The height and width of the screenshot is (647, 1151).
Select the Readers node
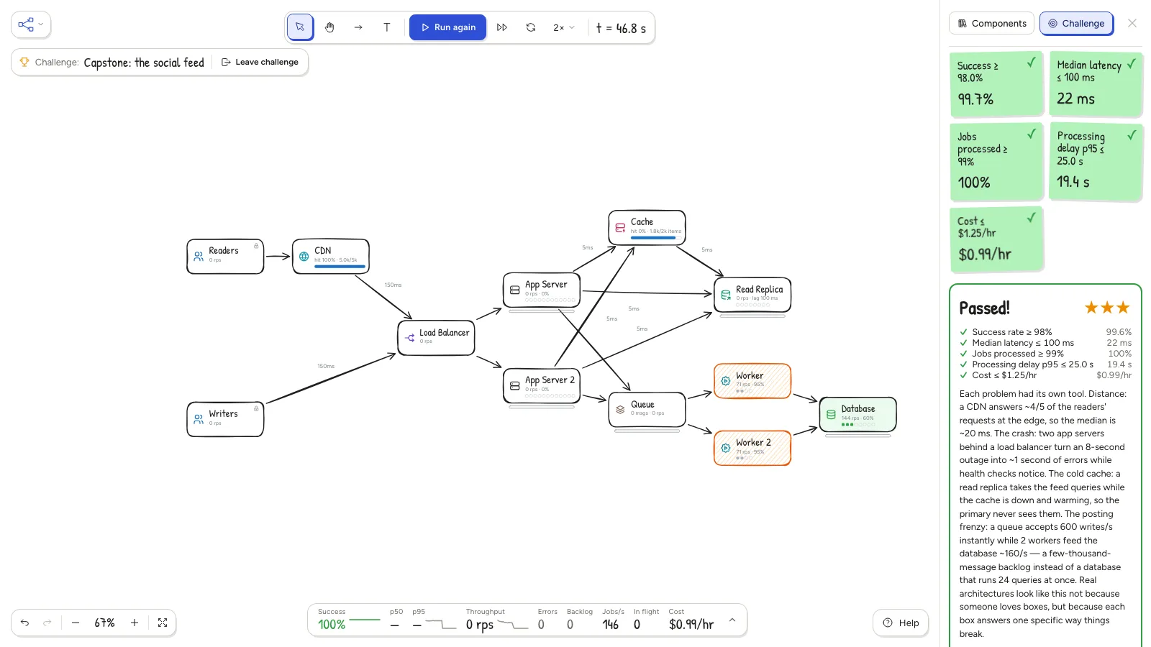click(x=225, y=256)
